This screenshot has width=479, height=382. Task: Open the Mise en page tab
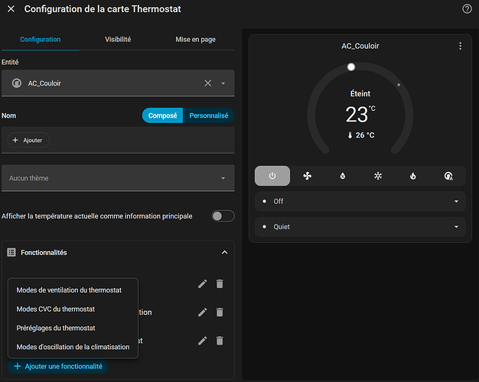click(196, 40)
